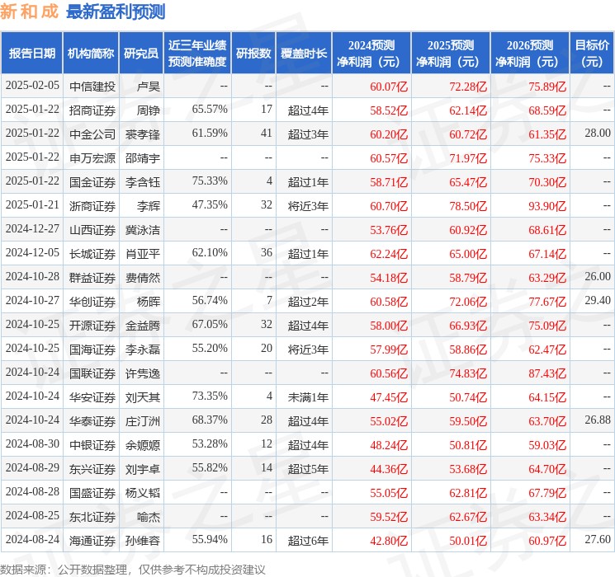Click the 报告日期 column header
The width and height of the screenshot is (615, 577).
click(x=31, y=54)
